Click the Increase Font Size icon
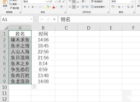This screenshot has width=140, height=102. click(59, 2)
